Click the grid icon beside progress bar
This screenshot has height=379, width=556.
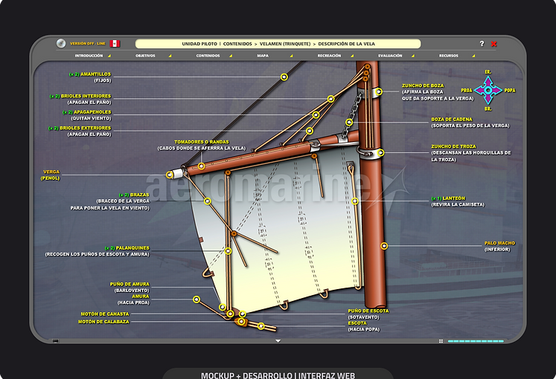coord(441,341)
